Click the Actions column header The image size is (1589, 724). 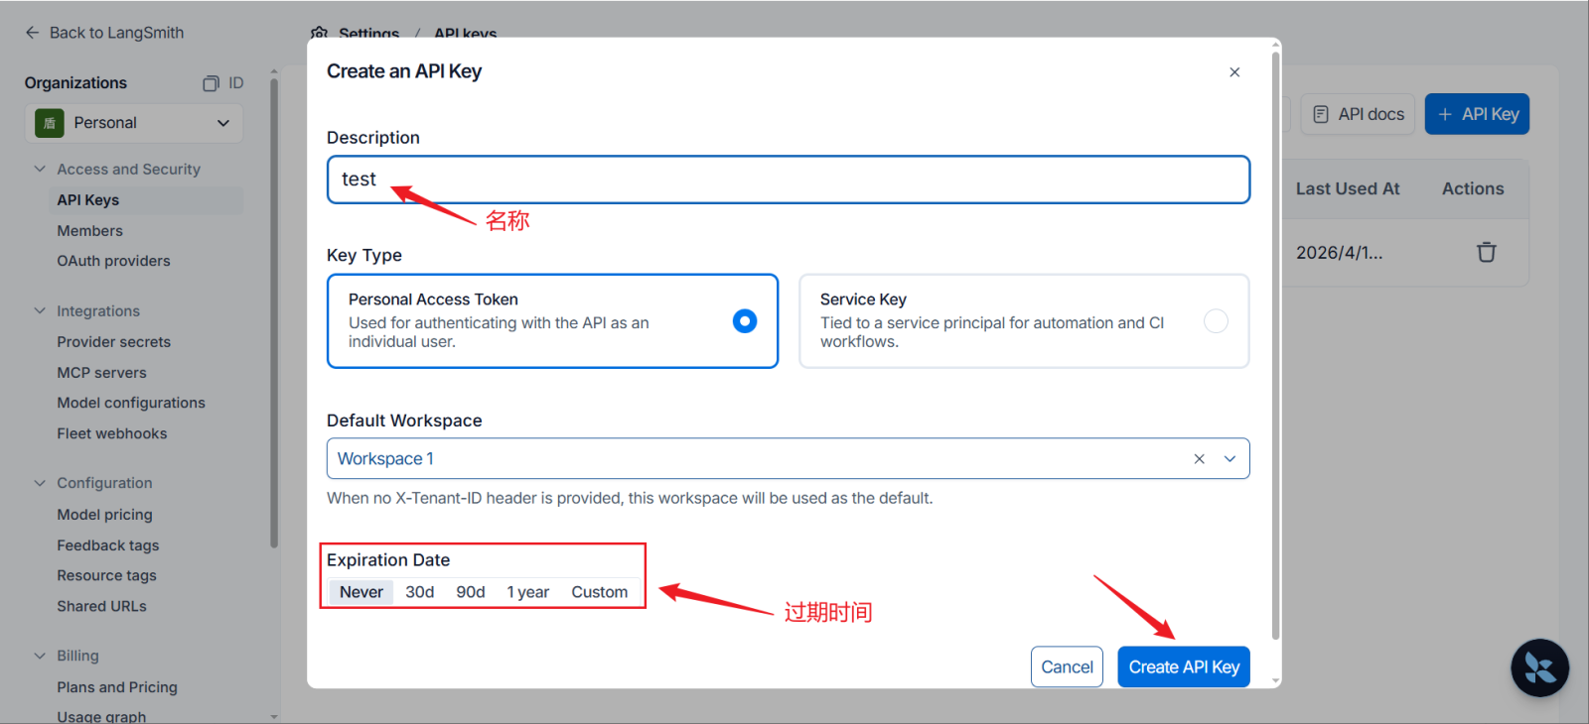click(x=1473, y=188)
